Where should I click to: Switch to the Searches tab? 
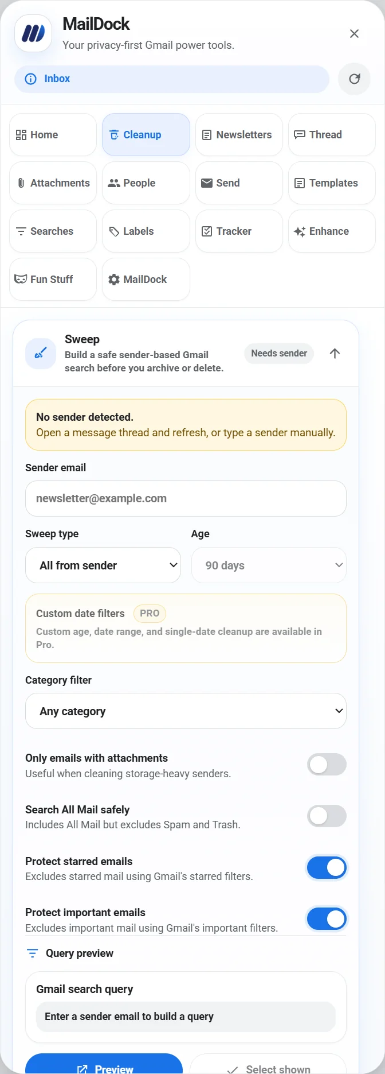[53, 231]
